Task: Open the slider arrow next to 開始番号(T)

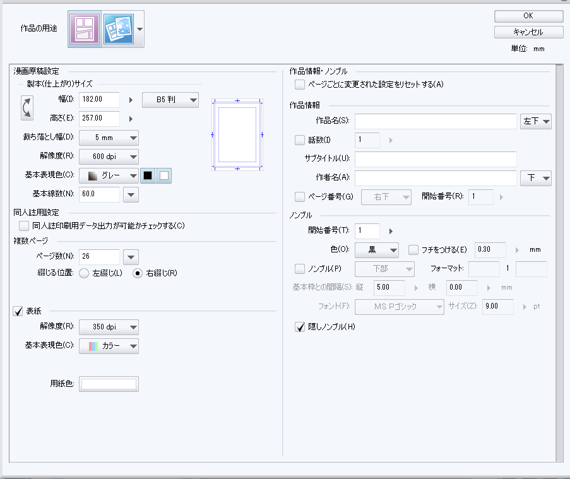Action: coord(391,231)
